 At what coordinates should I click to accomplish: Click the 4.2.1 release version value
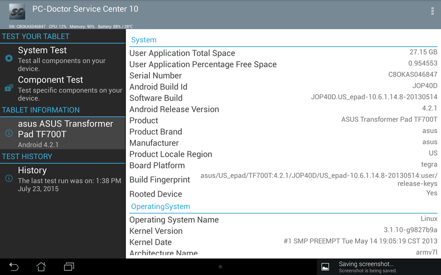pyautogui.click(x=430, y=108)
